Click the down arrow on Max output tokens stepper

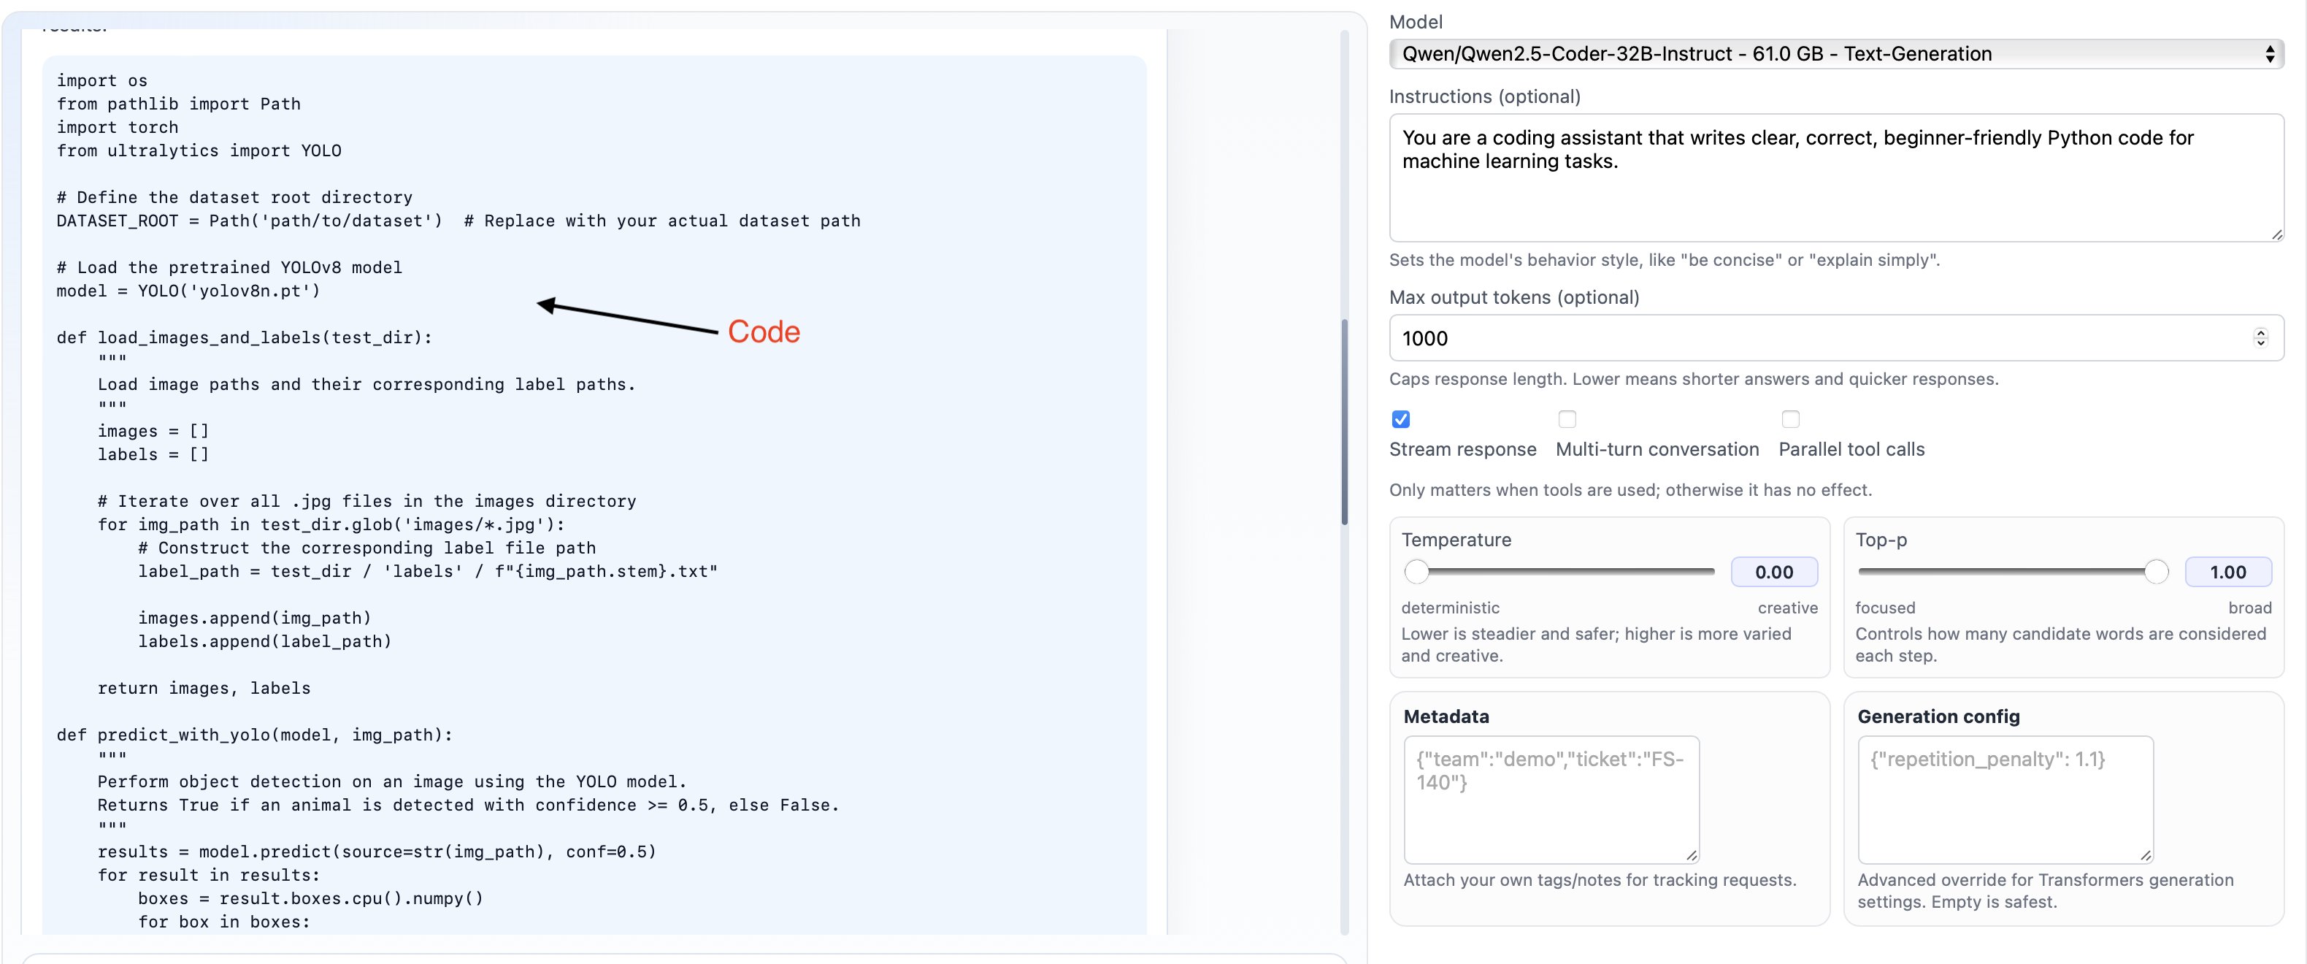point(2260,343)
